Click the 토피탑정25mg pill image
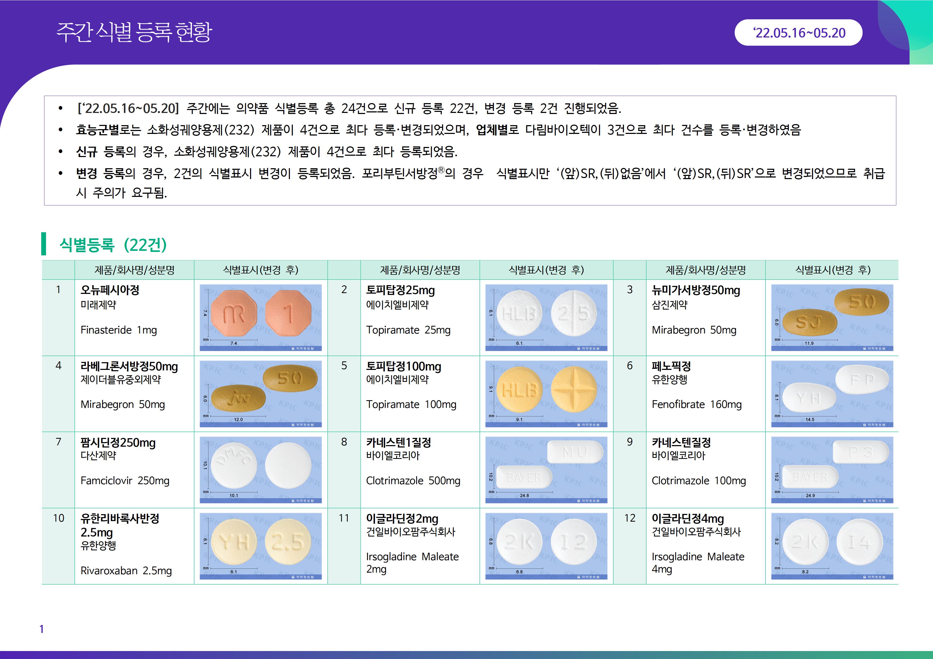The height and width of the screenshot is (659, 933). click(546, 317)
